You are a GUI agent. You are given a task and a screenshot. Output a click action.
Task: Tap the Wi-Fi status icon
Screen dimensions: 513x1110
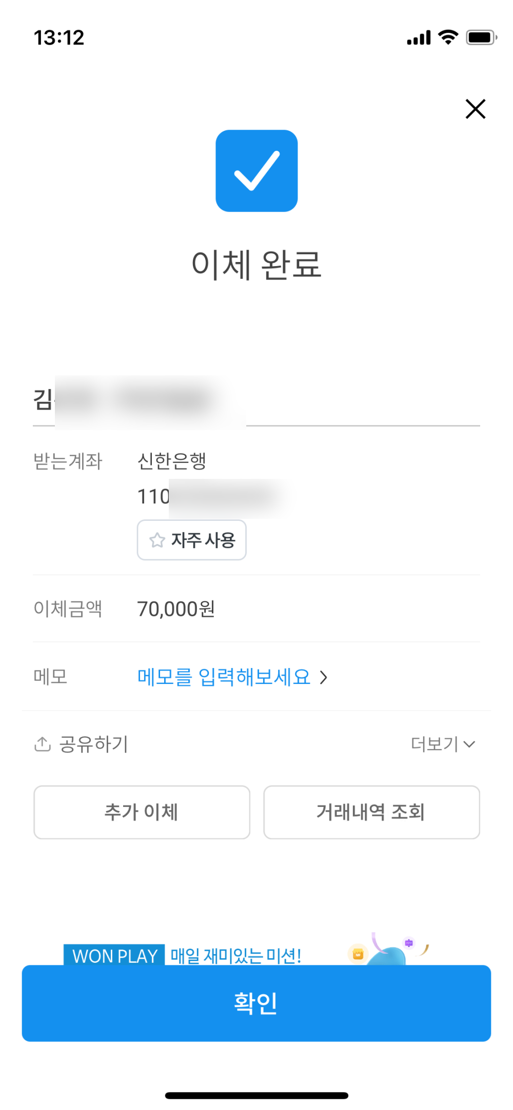coord(448,37)
